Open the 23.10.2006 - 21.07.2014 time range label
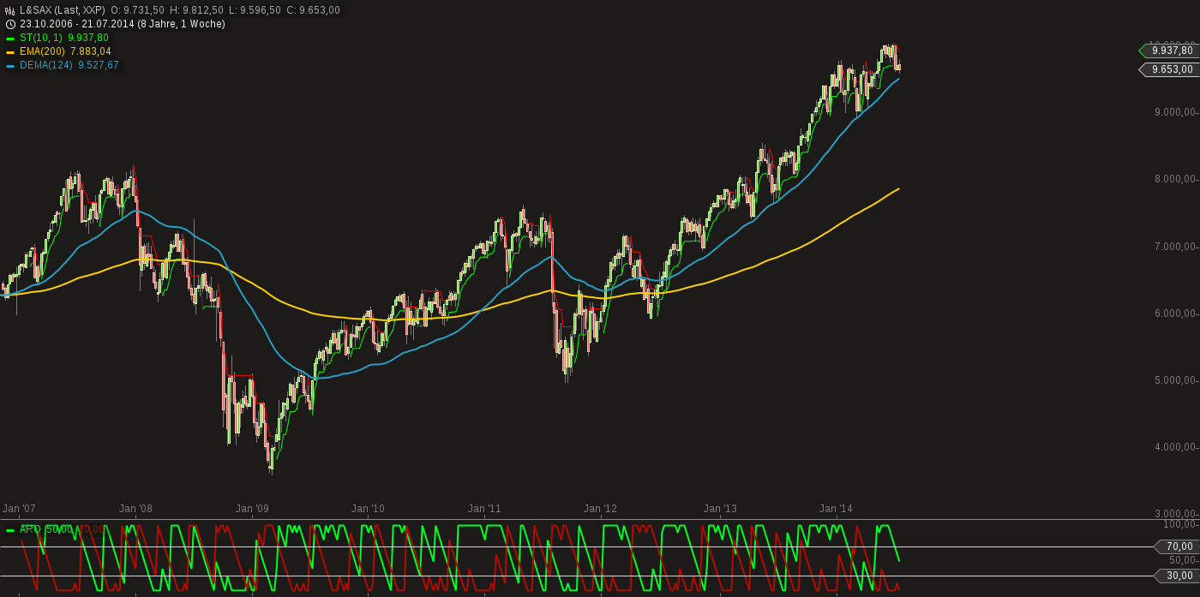Viewport: 1200px width, 597px height. 123,24
